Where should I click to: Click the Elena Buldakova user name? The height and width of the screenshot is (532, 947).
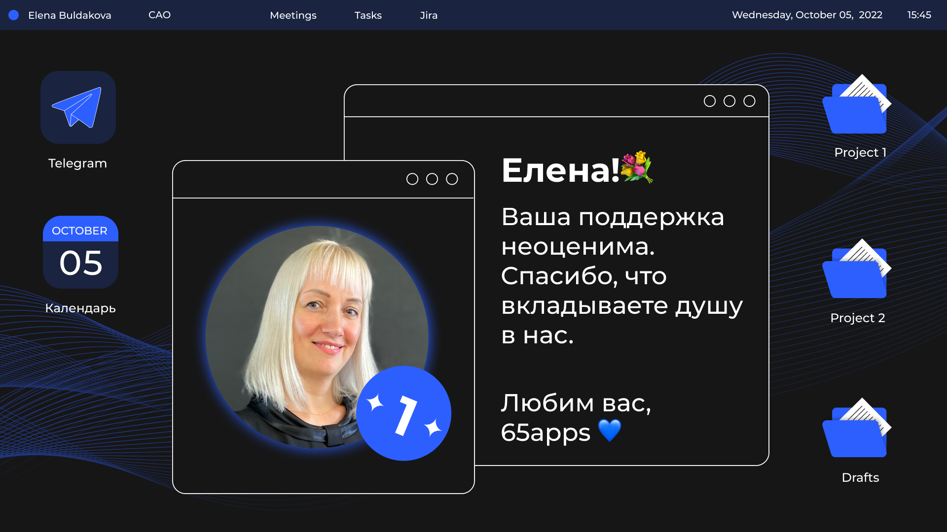70,15
